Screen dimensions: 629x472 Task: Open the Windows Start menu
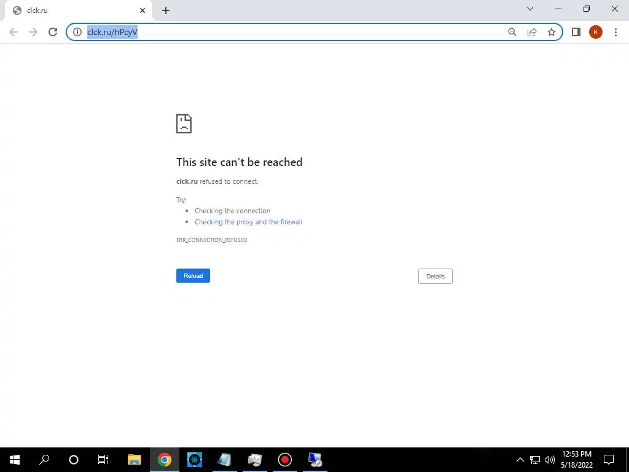pos(15,460)
